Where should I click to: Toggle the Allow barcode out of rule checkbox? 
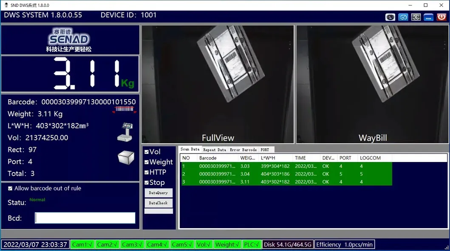pyautogui.click(x=10, y=188)
